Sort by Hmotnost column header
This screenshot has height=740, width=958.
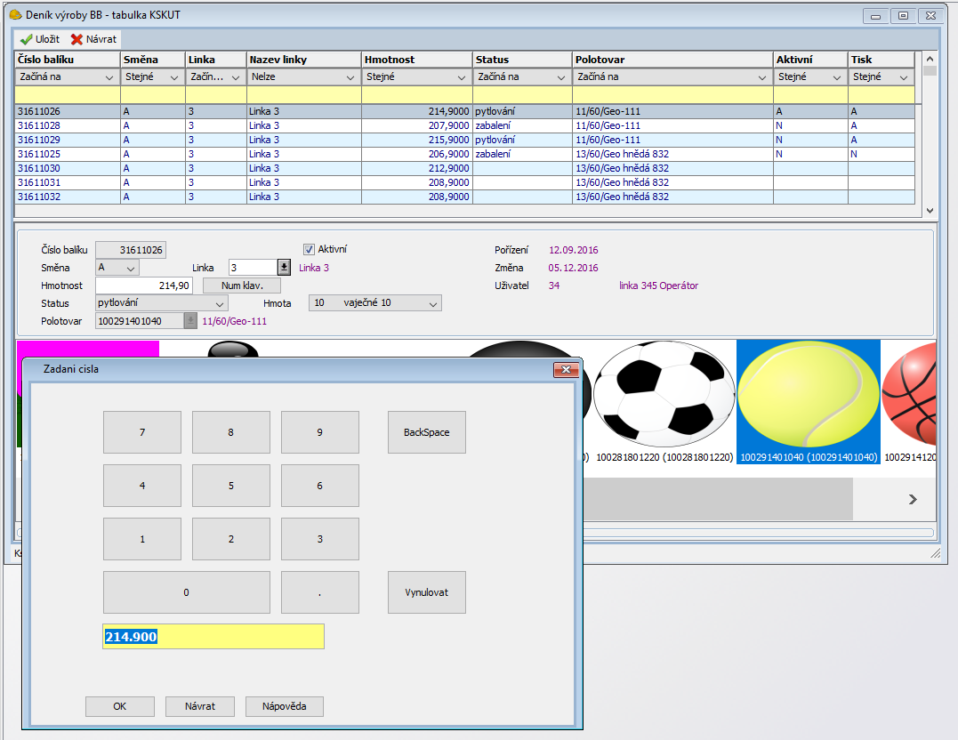click(x=416, y=60)
